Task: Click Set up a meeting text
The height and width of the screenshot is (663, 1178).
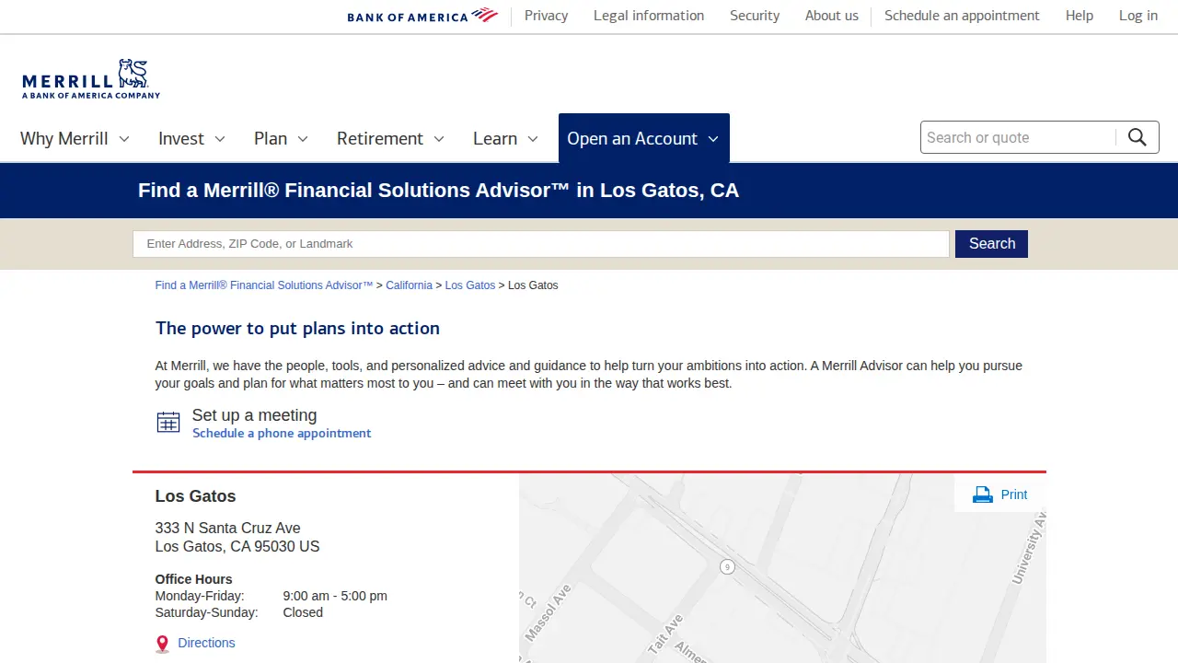Action: pyautogui.click(x=254, y=415)
